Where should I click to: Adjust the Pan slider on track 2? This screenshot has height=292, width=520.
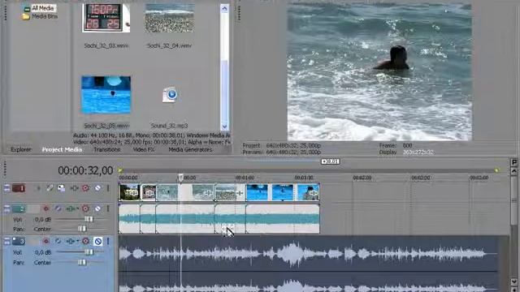[x=81, y=229]
